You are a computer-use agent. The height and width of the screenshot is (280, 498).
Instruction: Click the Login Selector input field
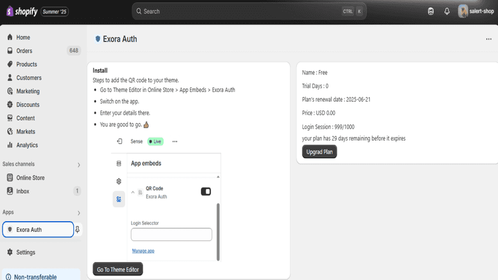[171, 234]
